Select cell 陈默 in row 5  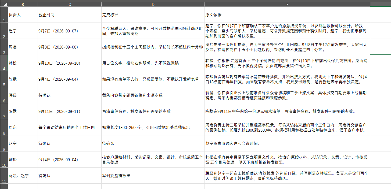(x=23, y=79)
